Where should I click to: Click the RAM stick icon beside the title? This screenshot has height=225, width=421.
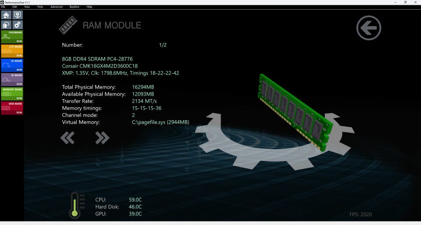(x=68, y=25)
